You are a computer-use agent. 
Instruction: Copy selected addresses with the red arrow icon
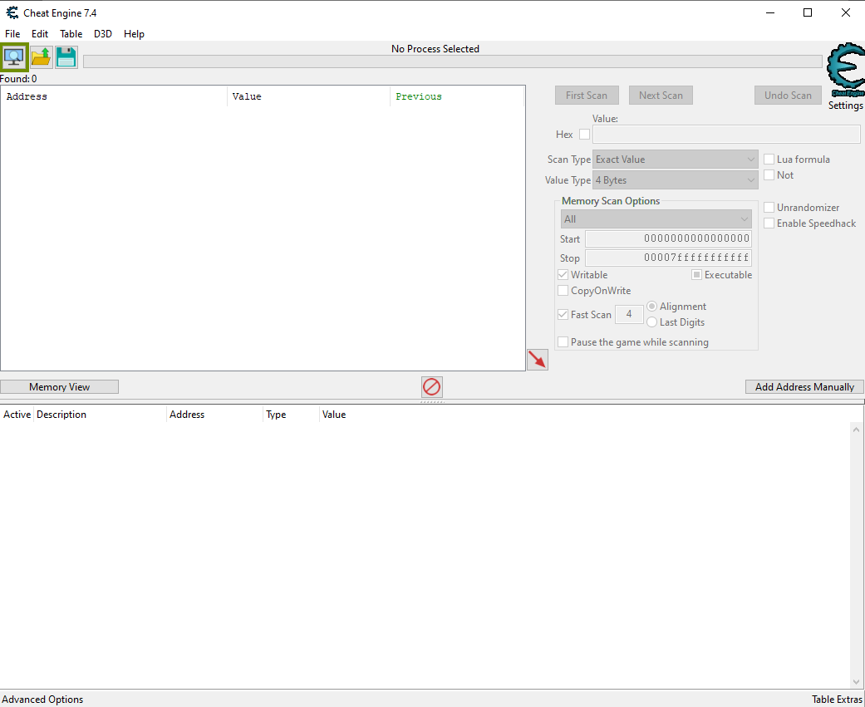pos(538,360)
